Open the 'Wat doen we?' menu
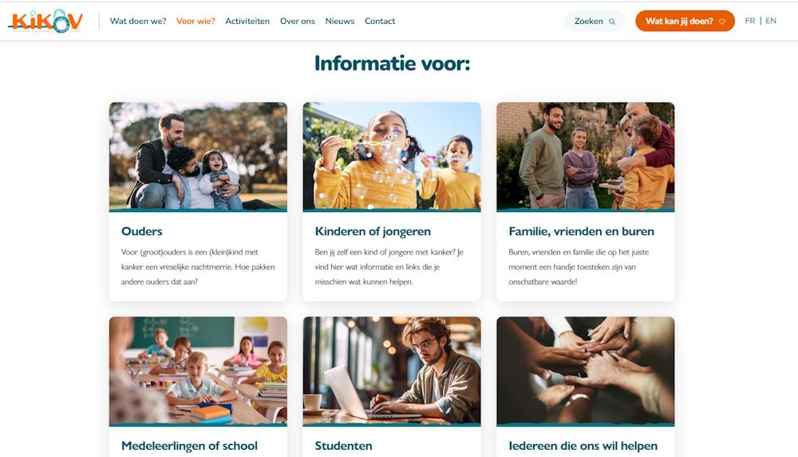This screenshot has width=798, height=457. point(138,21)
